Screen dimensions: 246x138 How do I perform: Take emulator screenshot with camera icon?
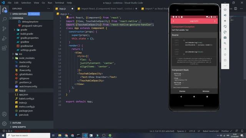click(x=225, y=38)
